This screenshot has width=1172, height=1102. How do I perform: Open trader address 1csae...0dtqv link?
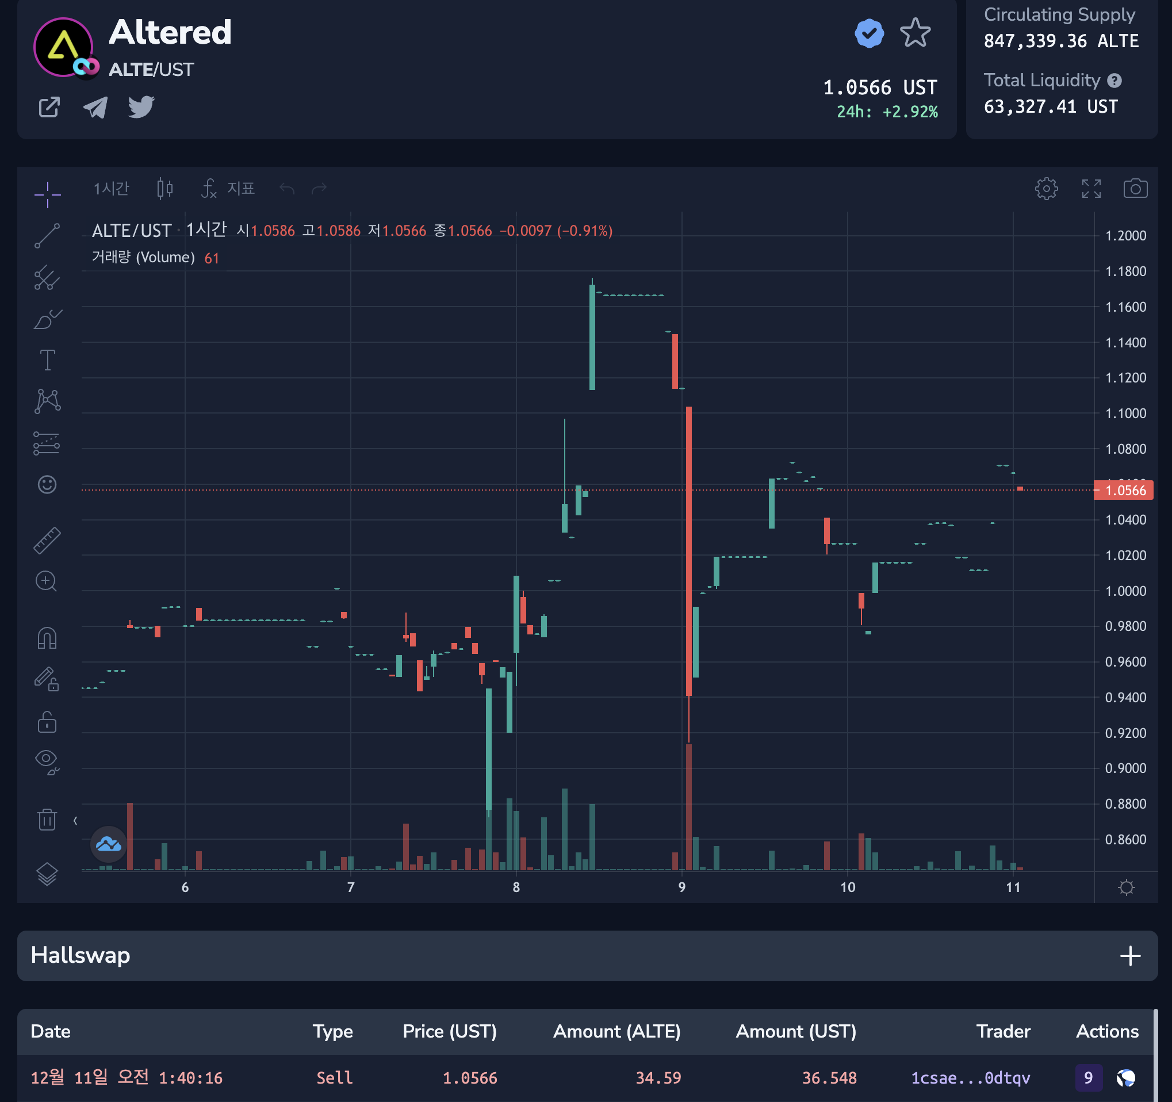coord(970,1078)
